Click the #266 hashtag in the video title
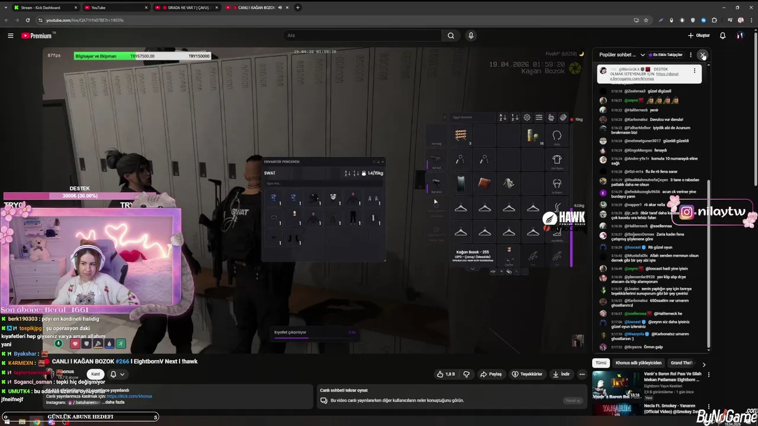The width and height of the screenshot is (758, 426). 122,362
